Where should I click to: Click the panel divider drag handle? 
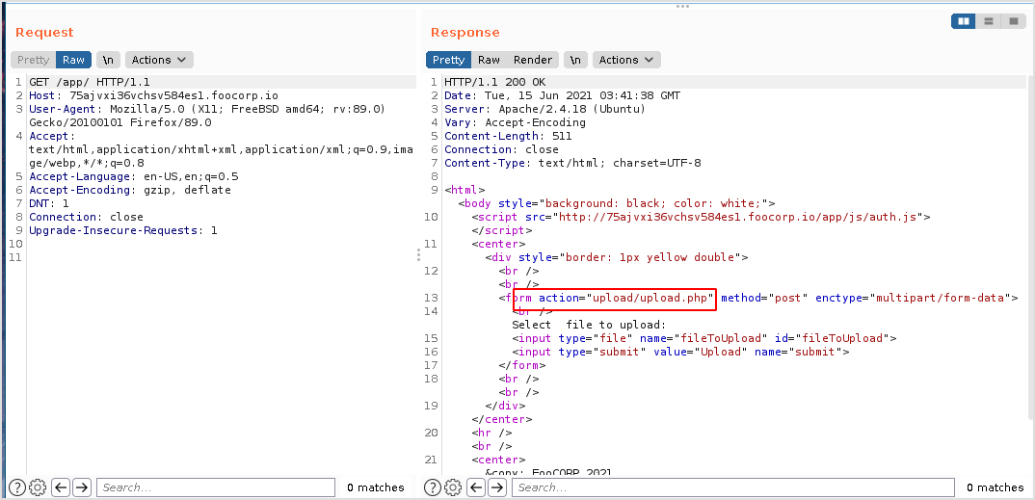click(418, 254)
